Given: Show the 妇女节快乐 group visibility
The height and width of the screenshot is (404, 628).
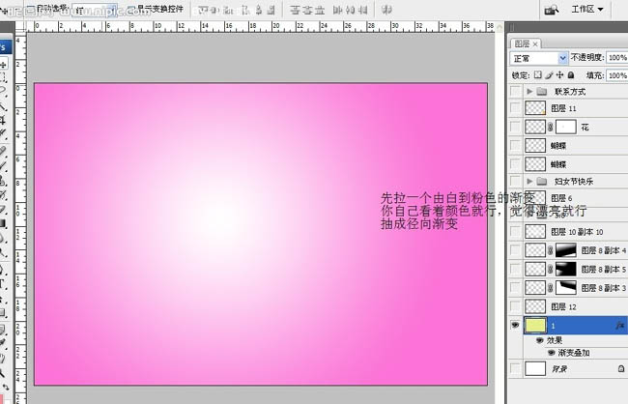Looking at the screenshot, I should [x=515, y=181].
